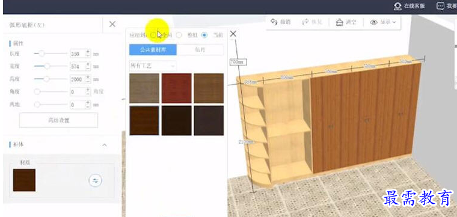Collapse the 柜体 section chevron
Screen dimensions: 457x217
tap(105, 145)
